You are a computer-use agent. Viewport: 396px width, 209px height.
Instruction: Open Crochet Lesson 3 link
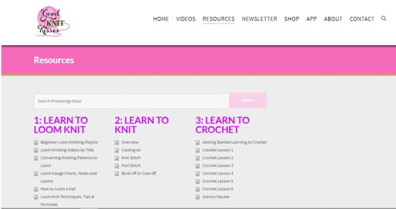(218, 166)
